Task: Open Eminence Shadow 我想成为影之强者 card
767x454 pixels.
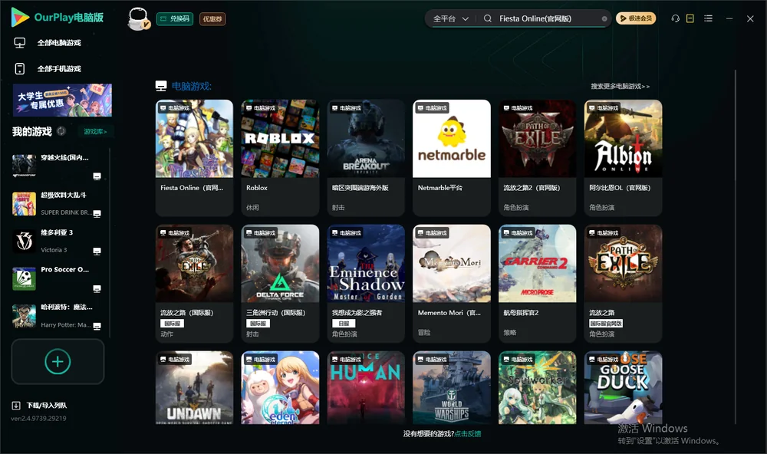Action: click(x=366, y=283)
